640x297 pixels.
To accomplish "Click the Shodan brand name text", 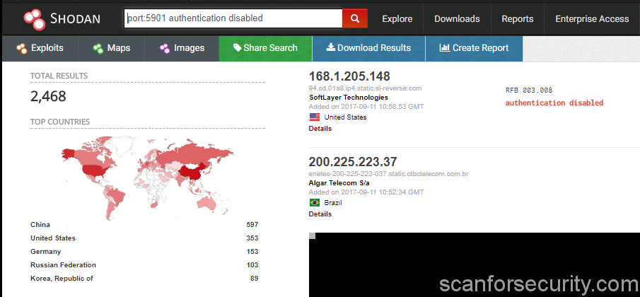I will (75, 18).
